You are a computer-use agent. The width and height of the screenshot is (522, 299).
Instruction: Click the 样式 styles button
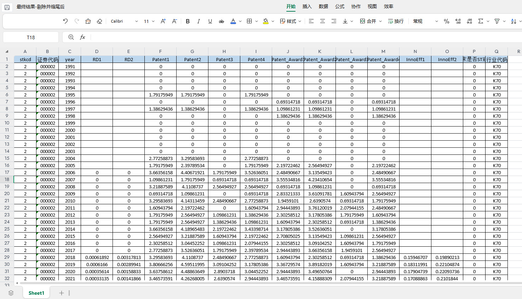coord(288,21)
